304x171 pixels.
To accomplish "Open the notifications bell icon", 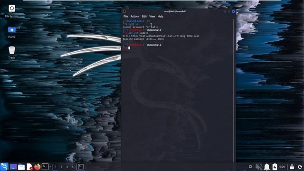I will click(267, 167).
